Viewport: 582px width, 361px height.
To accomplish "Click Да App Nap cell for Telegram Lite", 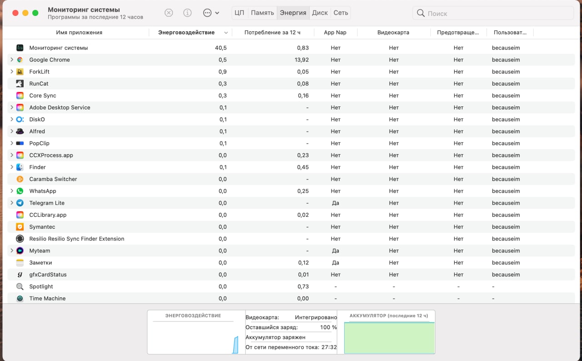I will click(336, 203).
